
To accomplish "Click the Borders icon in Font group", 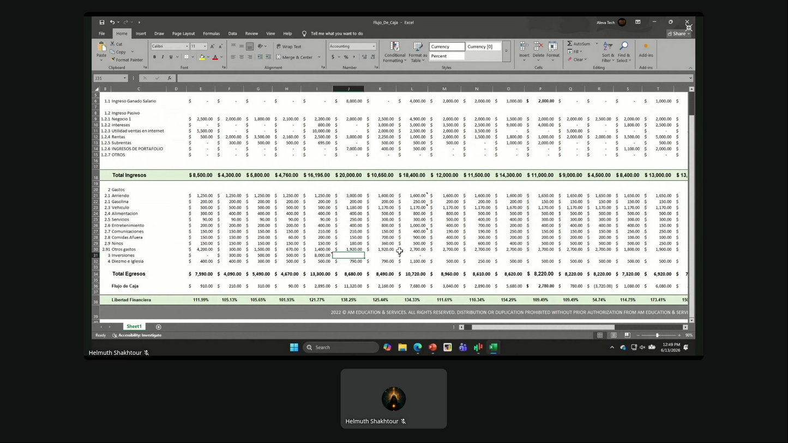I will coord(187,57).
